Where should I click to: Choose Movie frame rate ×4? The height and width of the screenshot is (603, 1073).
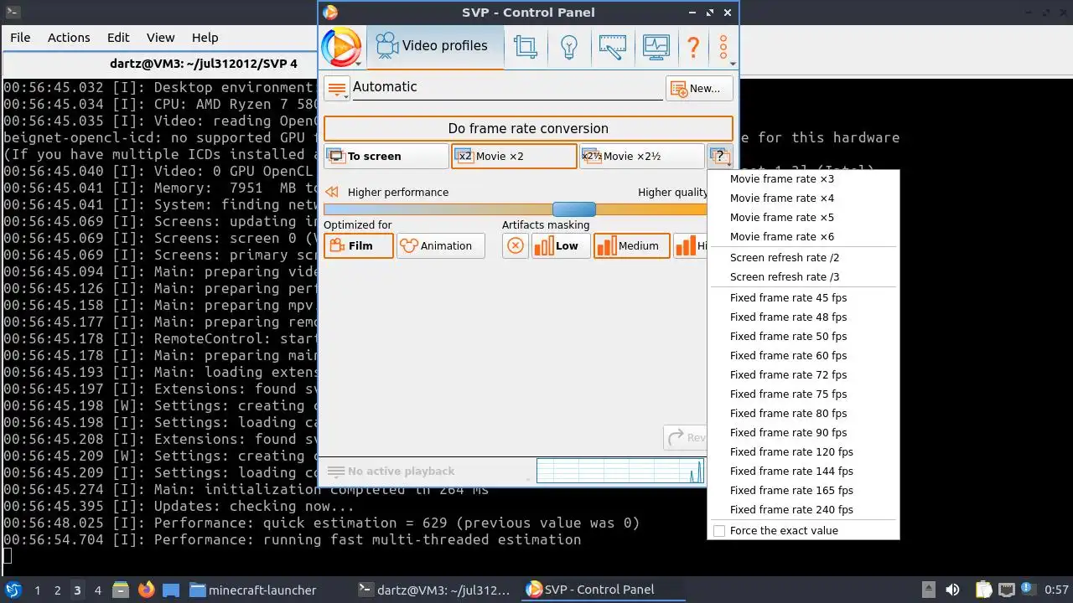point(803,198)
